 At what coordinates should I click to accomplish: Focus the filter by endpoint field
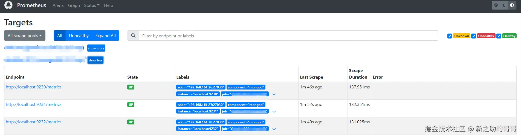pos(288,35)
